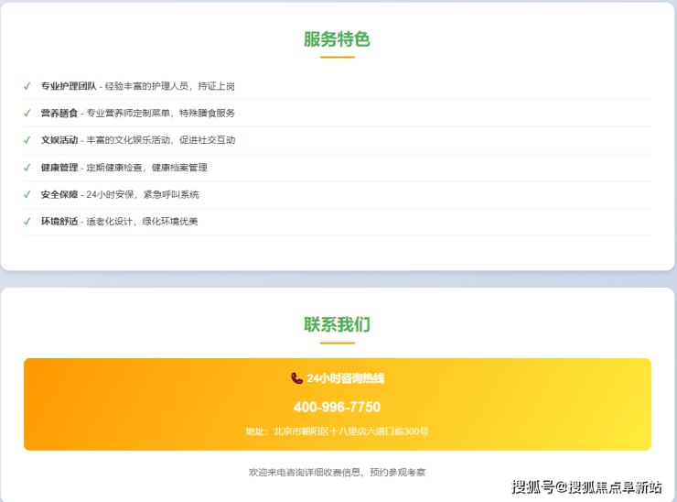
Task: Click the red telephone icon in the hotline banner
Action: (x=296, y=378)
